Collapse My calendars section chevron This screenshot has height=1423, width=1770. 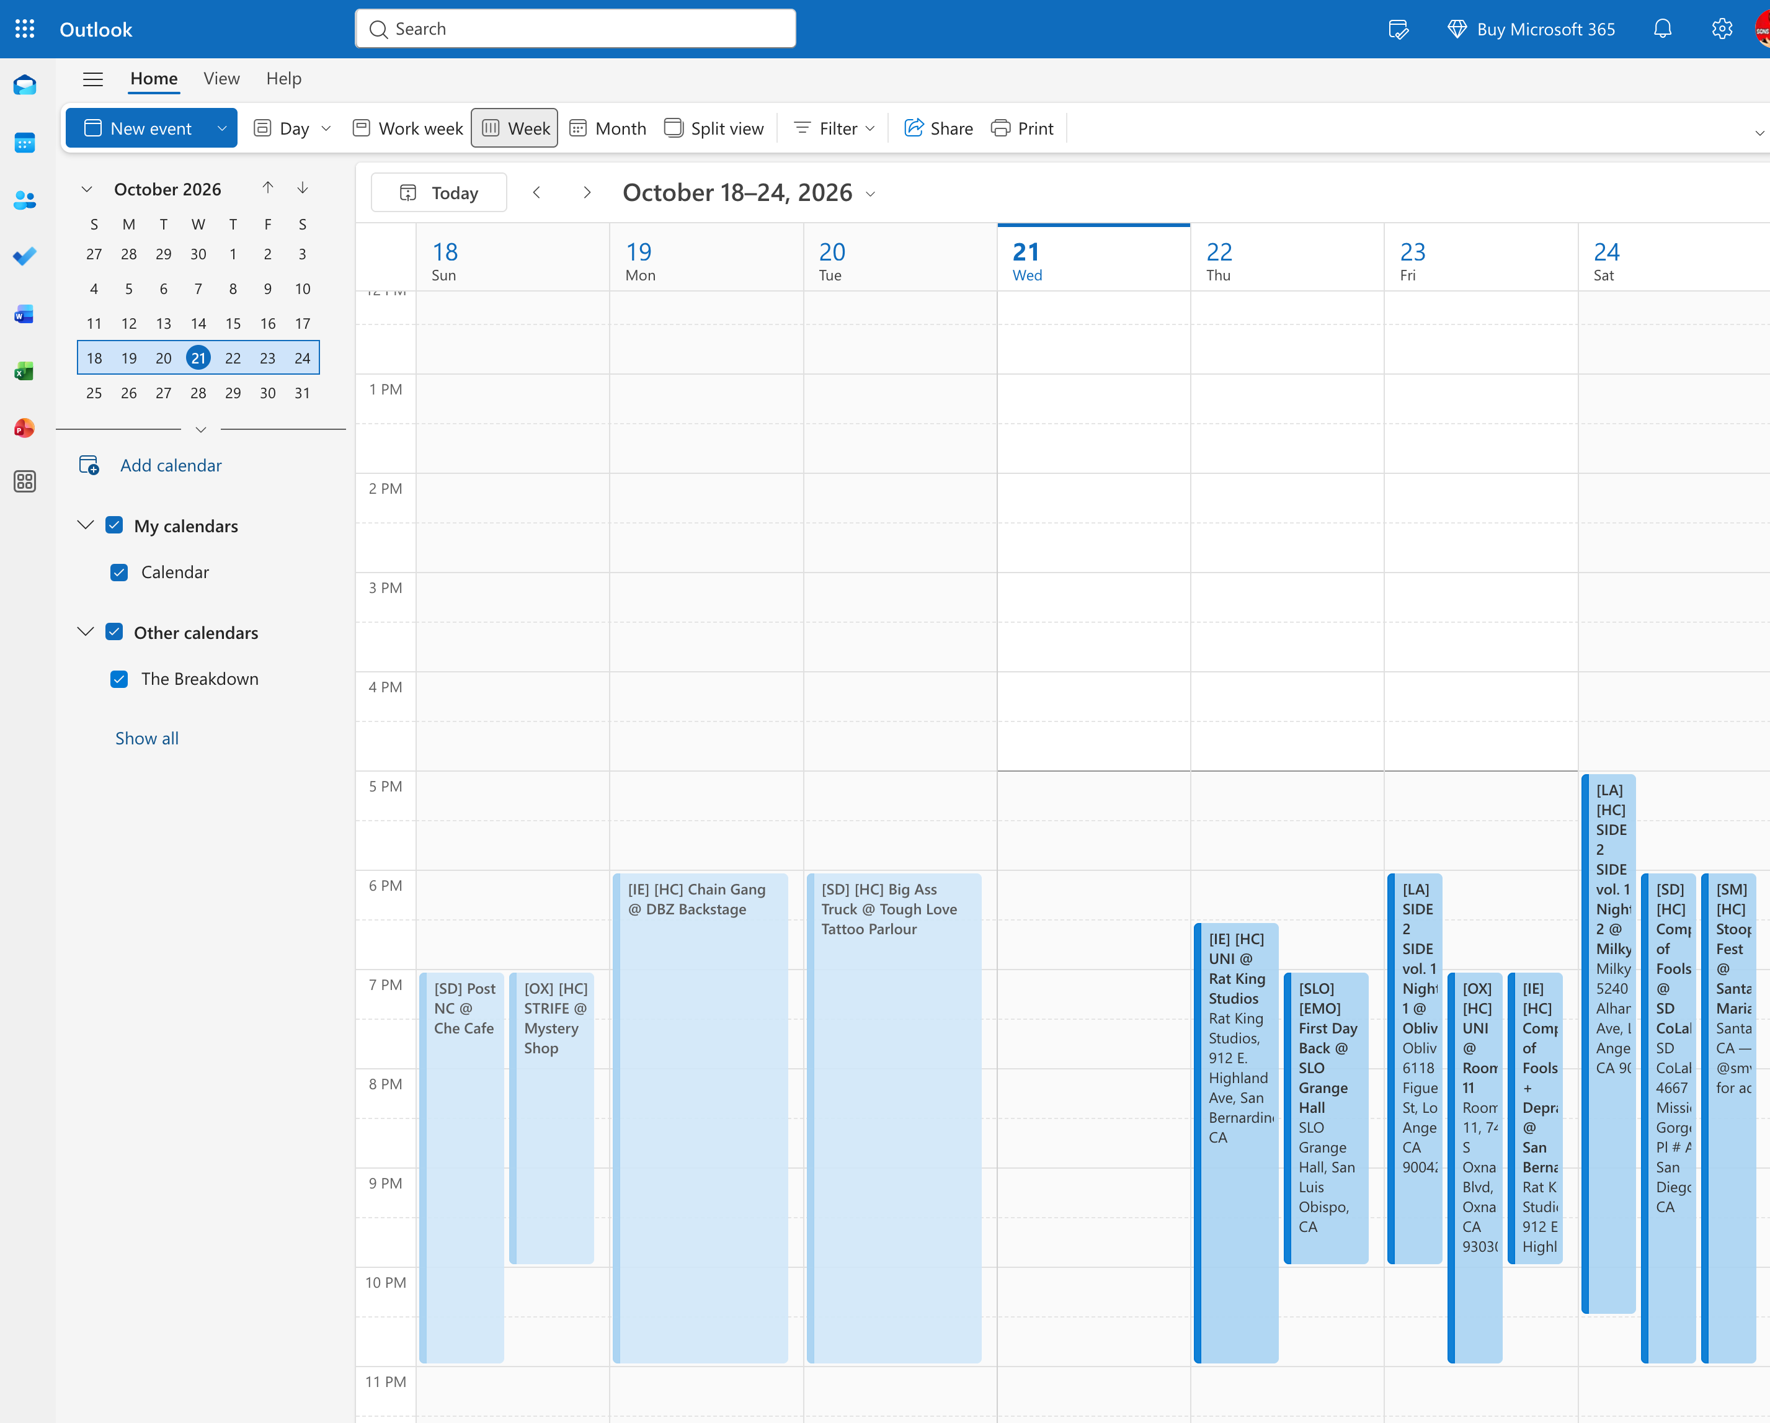[x=86, y=525]
